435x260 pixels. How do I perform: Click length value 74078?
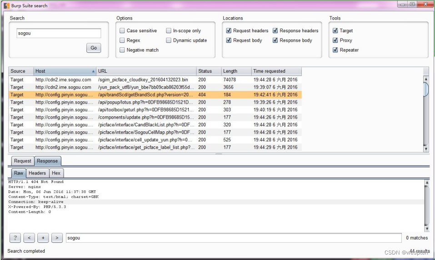(230, 80)
